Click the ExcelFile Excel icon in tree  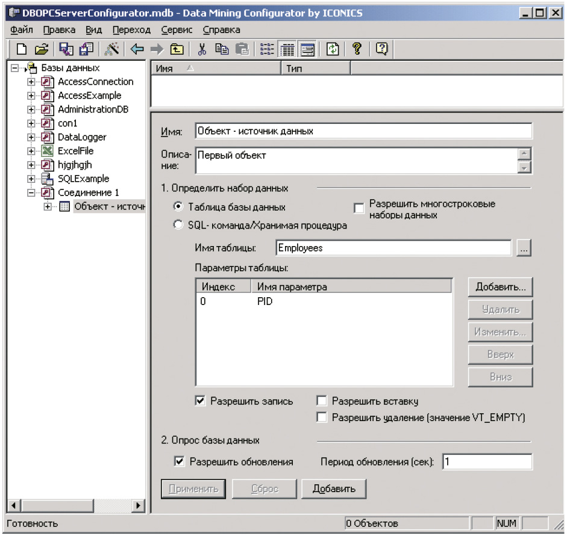pyautogui.click(x=47, y=151)
